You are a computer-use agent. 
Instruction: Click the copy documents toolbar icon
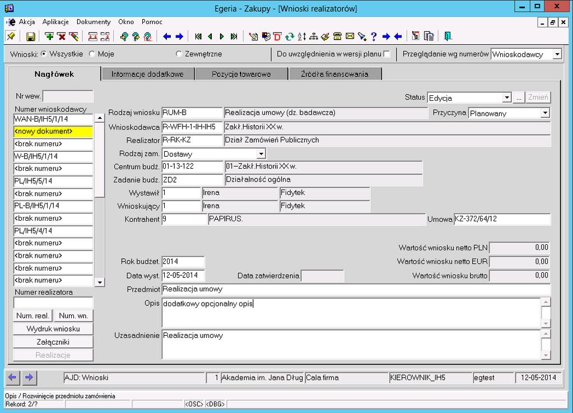[429, 36]
